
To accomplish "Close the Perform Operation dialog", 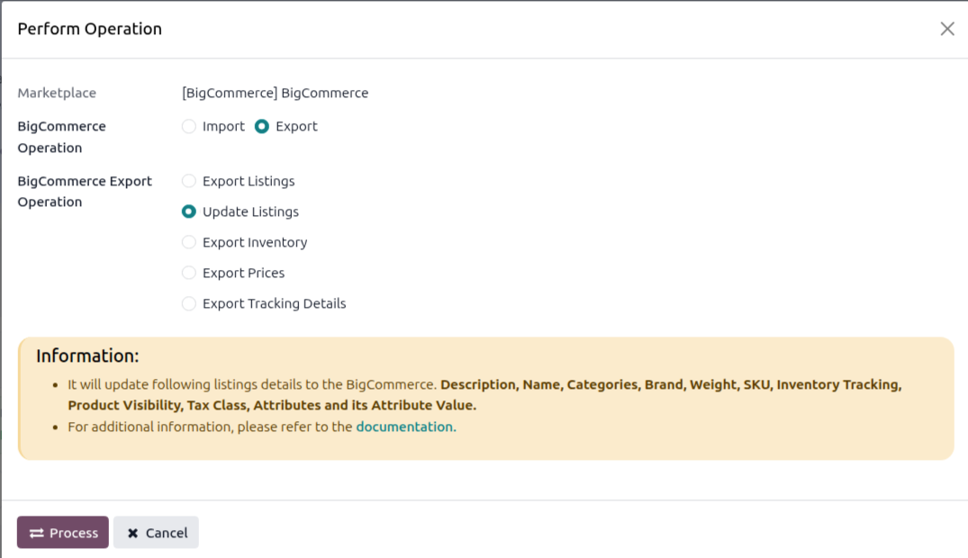I will (947, 29).
